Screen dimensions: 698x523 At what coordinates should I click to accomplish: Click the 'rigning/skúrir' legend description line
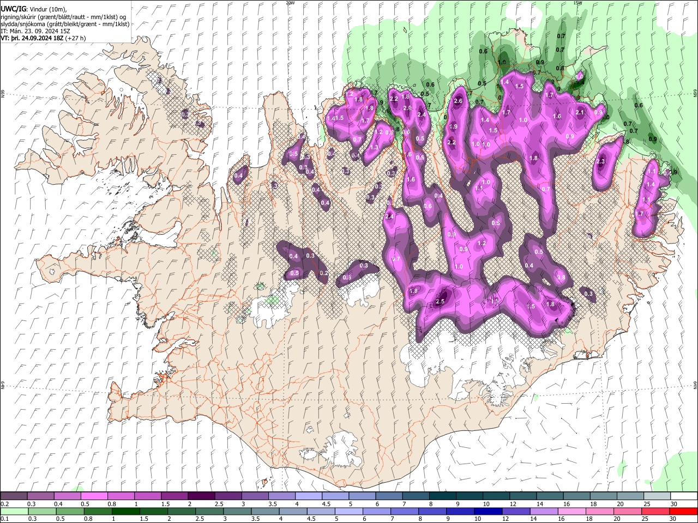tap(64, 17)
